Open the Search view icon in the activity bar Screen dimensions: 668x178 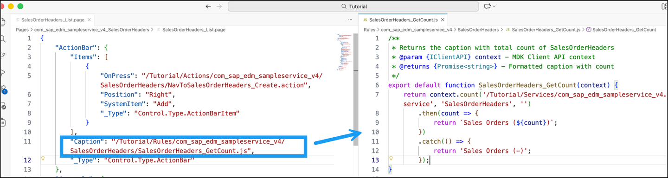3,39
